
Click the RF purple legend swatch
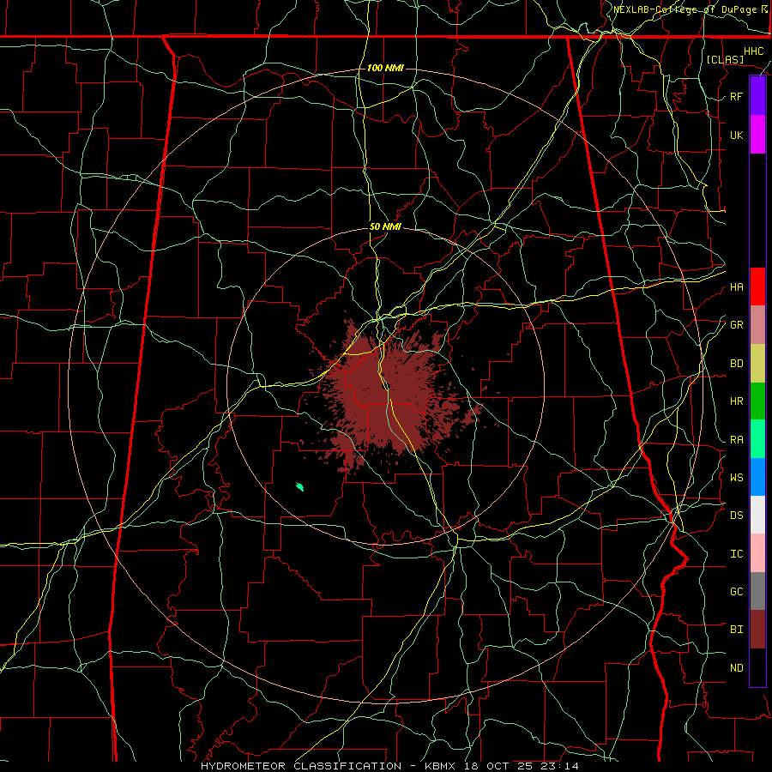pyautogui.click(x=757, y=96)
